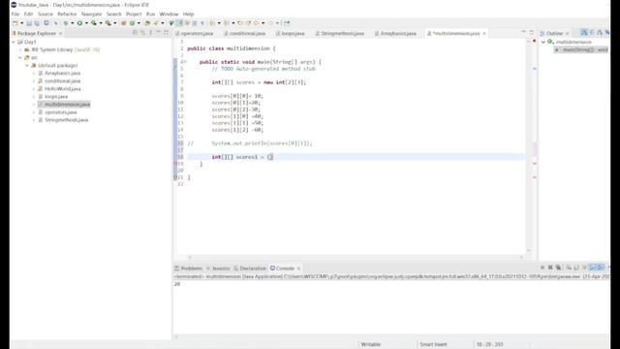Image resolution: width=620 pixels, height=349 pixels.
Task: Click the Save toolbar icon
Action: (x=29, y=23)
